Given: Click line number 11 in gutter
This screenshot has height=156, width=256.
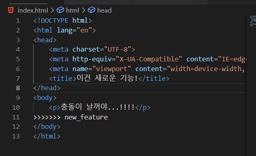Looking at the screenshot, I should click(x=16, y=117).
